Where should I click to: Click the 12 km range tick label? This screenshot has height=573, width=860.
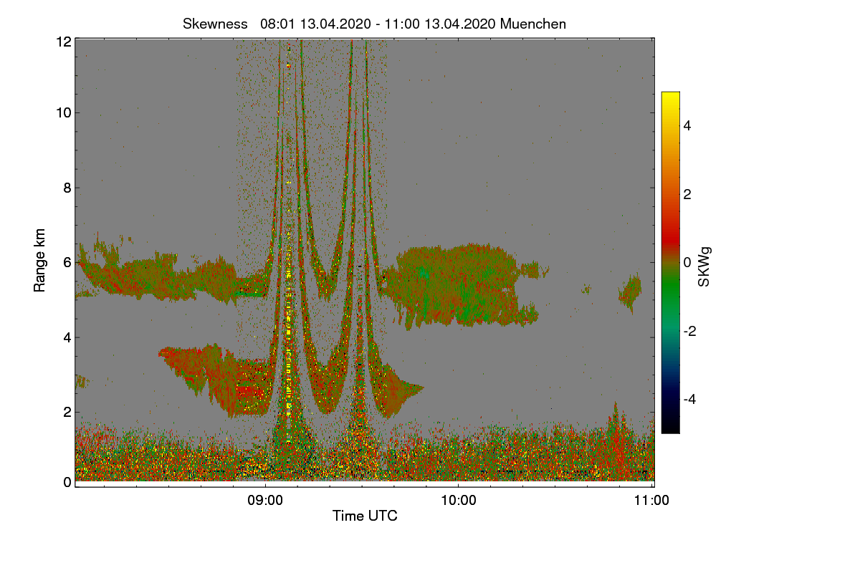(x=63, y=42)
